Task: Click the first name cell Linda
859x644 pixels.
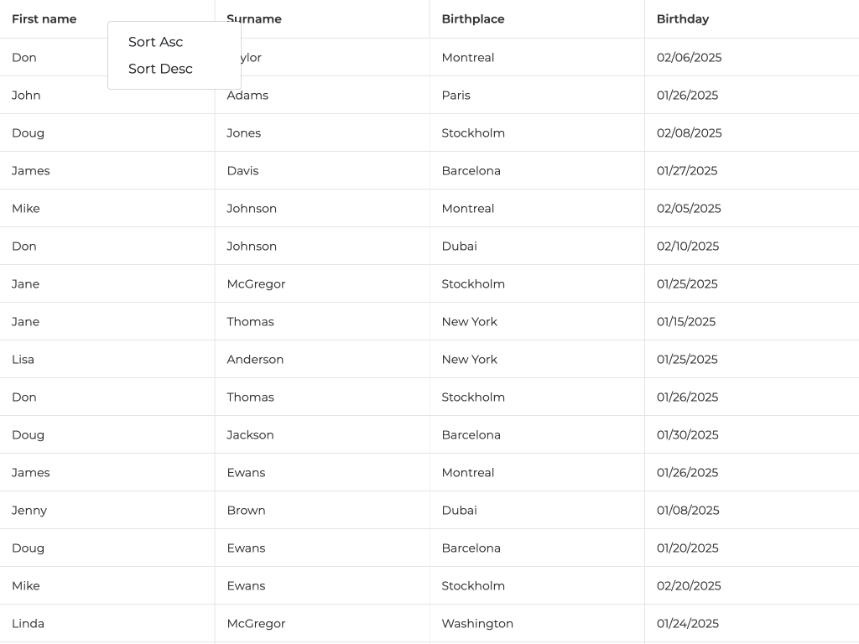Action: point(29,624)
